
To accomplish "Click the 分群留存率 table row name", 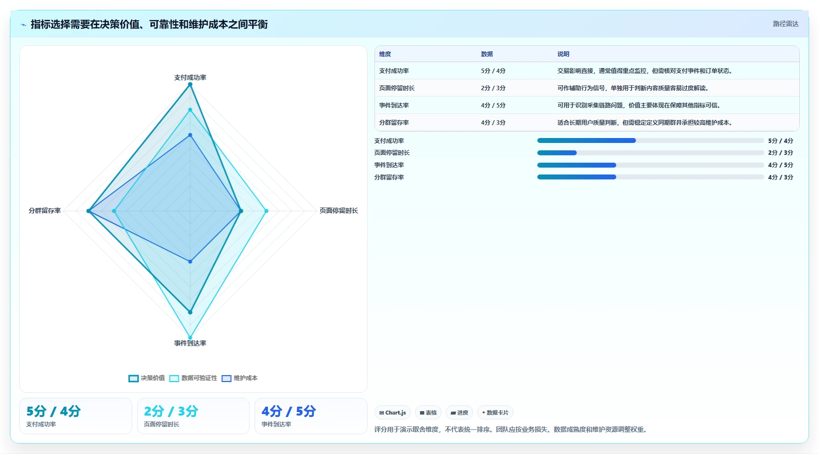I will pos(394,123).
